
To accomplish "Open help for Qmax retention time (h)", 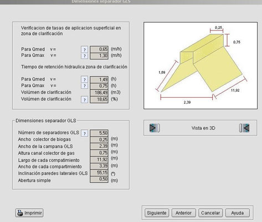I will 84,86.
